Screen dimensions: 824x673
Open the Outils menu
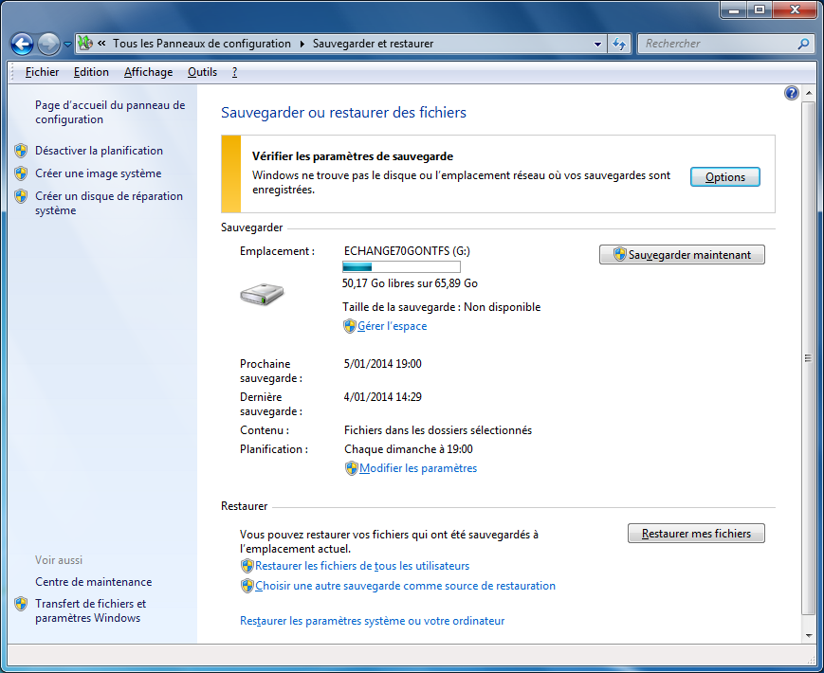pos(202,72)
